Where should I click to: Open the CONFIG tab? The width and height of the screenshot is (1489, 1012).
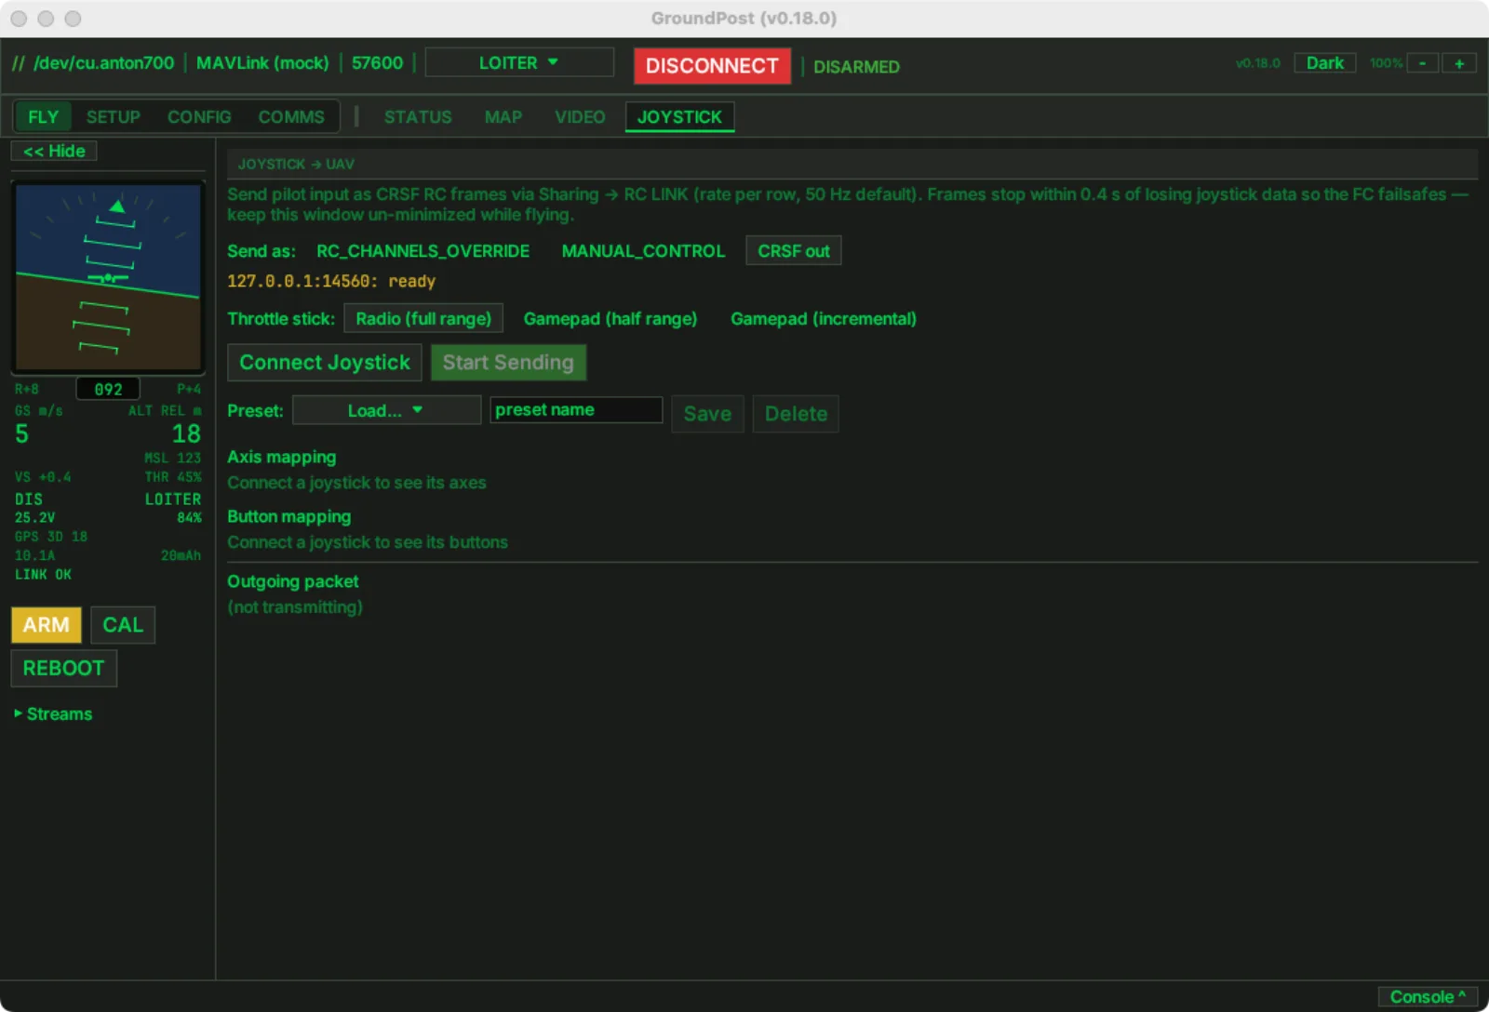(x=199, y=117)
